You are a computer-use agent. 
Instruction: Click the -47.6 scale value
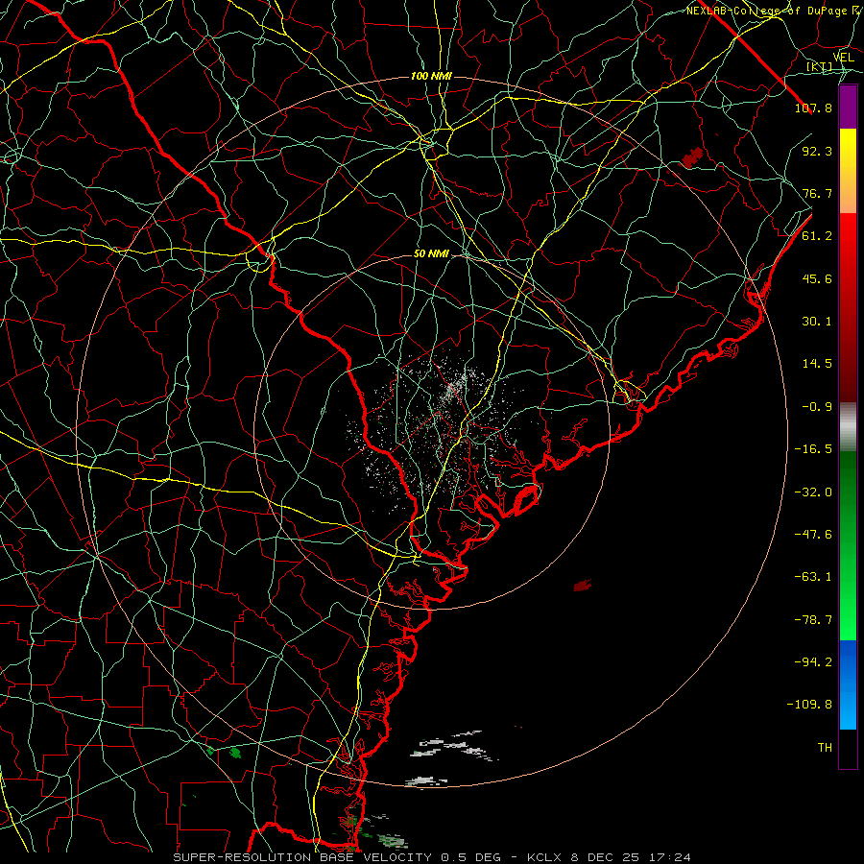pos(813,535)
